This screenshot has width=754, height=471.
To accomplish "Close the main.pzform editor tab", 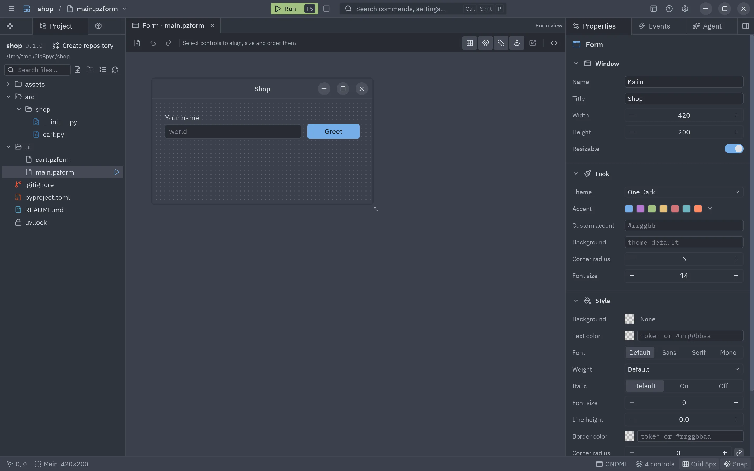I will point(213,26).
